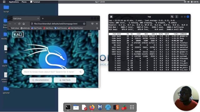Click the Firefox back arrow
The height and width of the screenshot is (112, 200).
(10, 24)
